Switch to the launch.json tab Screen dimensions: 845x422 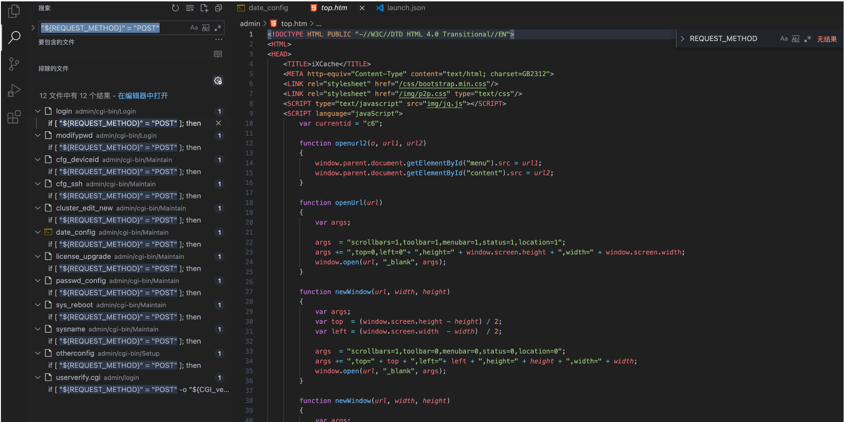click(405, 8)
